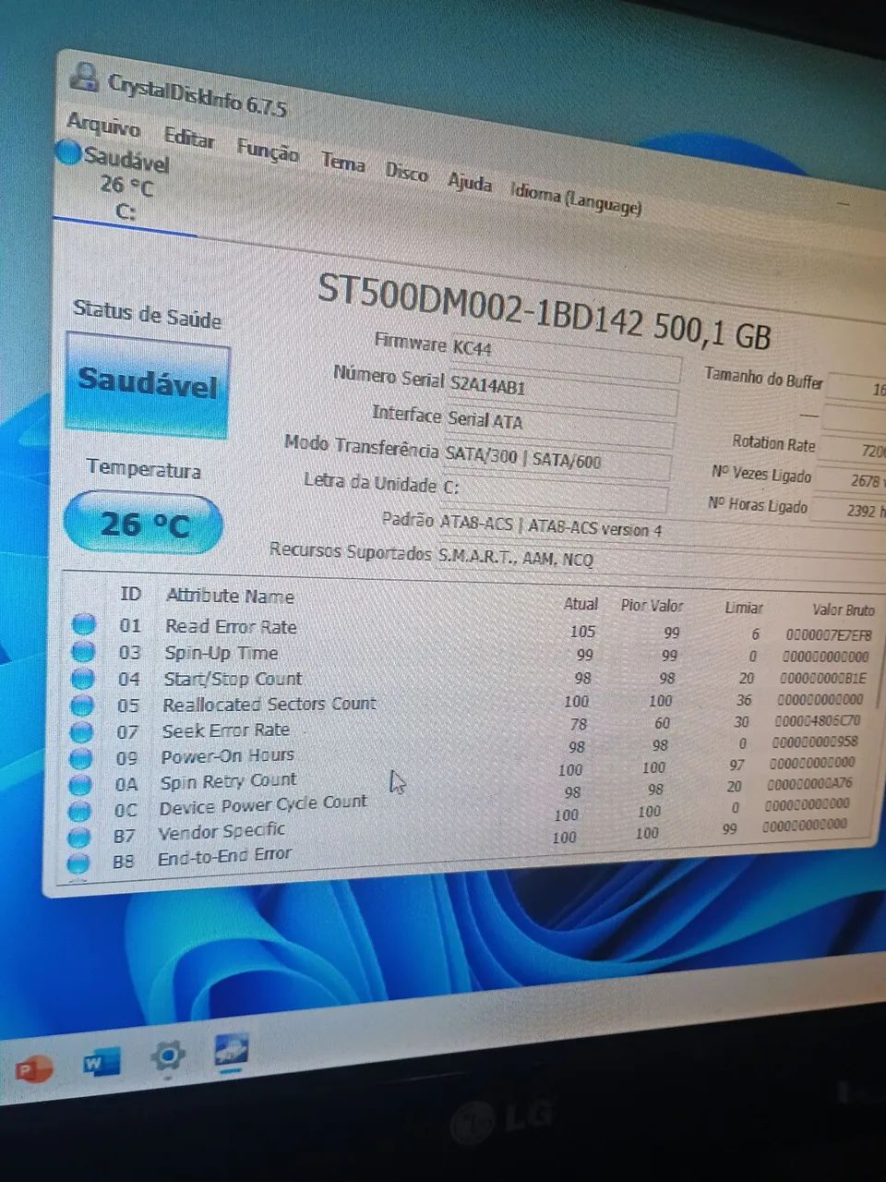886x1182 pixels.
Task: Click the Nº Horas Ligado value field
Action: click(850, 510)
